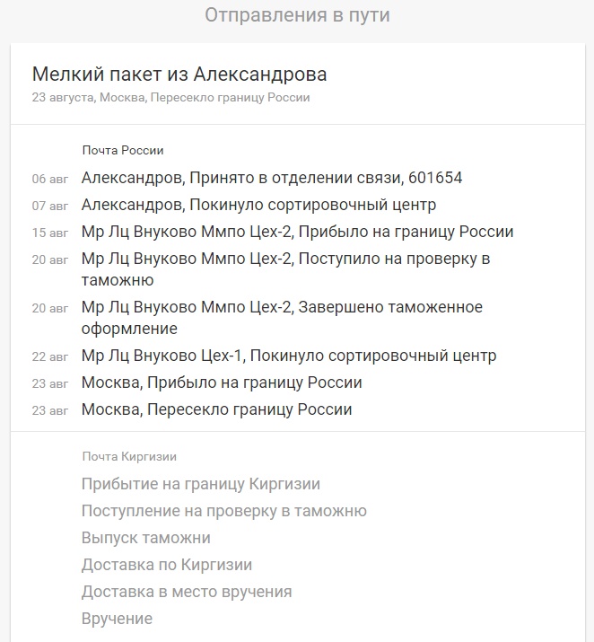The width and height of the screenshot is (594, 642).
Task: Select 'Мр Лц Внуково Ммпо Цех-2, Прибыло на границу России'
Action: (297, 232)
